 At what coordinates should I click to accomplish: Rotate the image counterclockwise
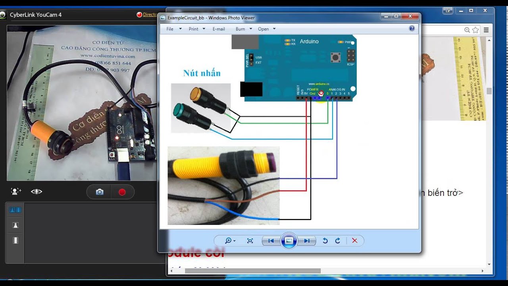[x=325, y=241]
